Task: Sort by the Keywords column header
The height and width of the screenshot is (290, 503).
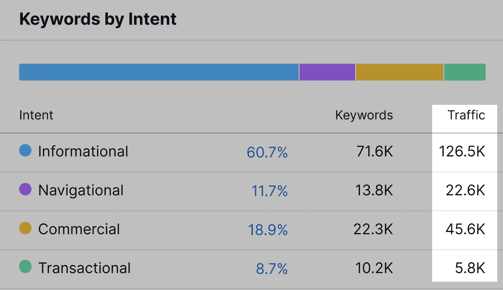Action: click(x=364, y=115)
